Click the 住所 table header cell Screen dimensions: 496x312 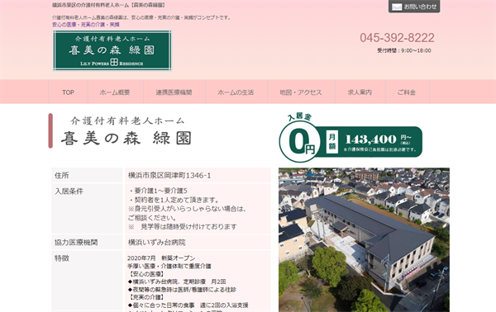(x=87, y=175)
